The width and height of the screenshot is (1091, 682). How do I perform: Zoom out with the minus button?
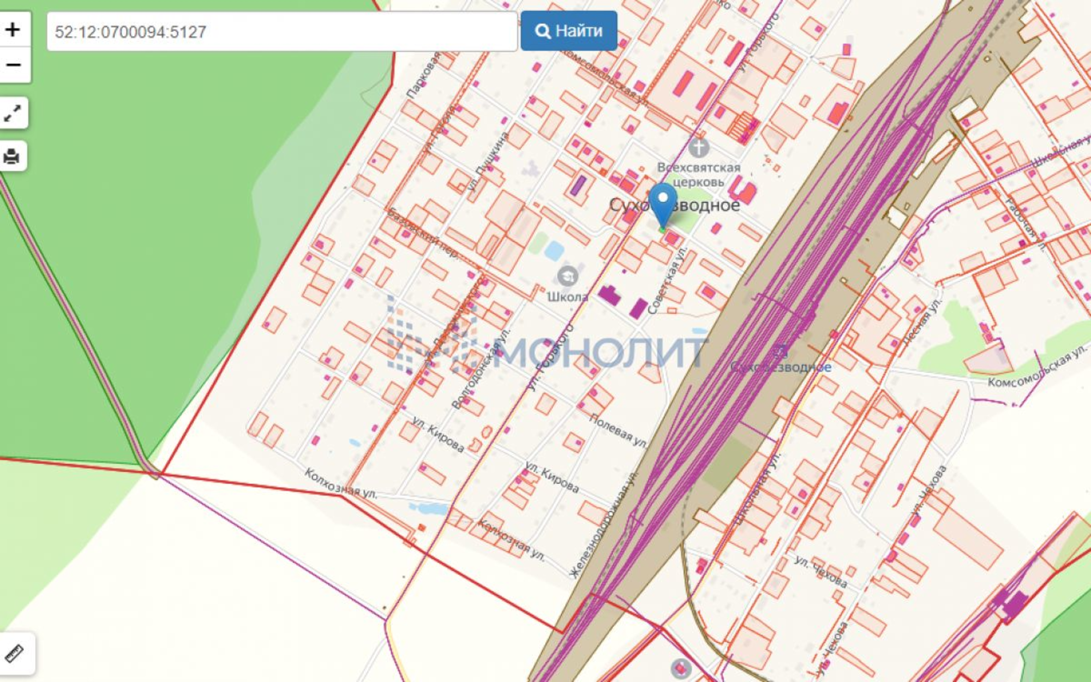(13, 65)
